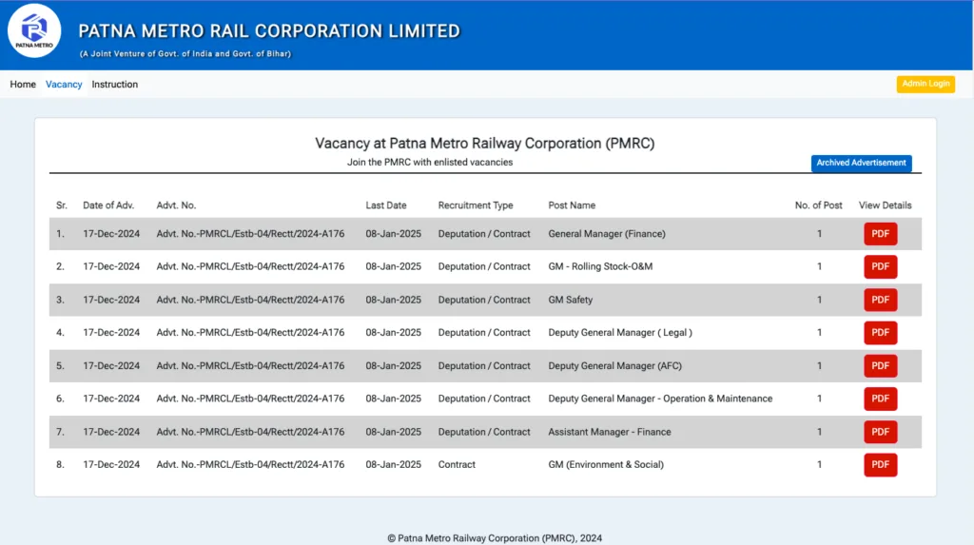
Task: Click the 'Post Name' column header
Action: (x=572, y=205)
